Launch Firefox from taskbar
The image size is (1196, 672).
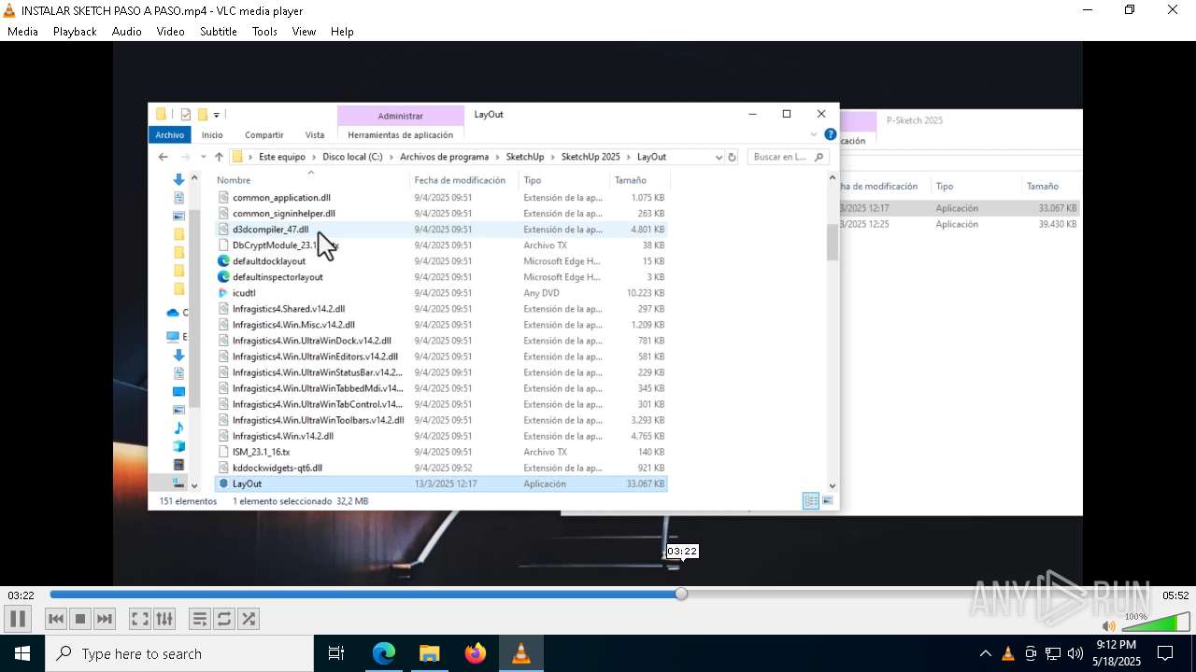tap(476, 653)
